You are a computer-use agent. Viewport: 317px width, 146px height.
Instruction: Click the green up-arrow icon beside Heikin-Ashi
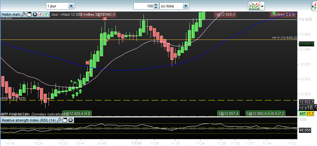46,14
